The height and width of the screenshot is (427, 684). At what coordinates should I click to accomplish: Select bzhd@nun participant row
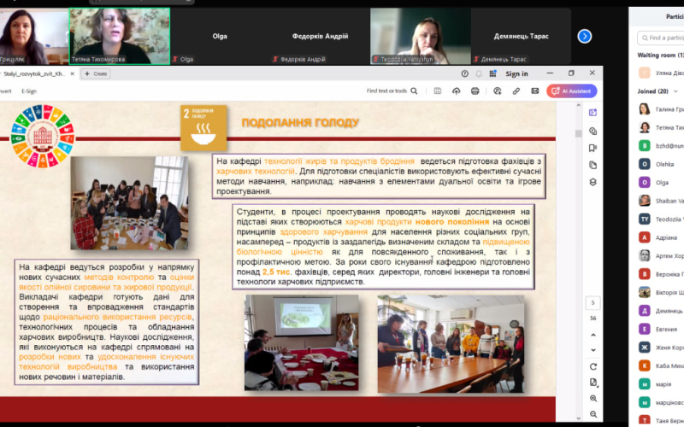tap(661, 145)
